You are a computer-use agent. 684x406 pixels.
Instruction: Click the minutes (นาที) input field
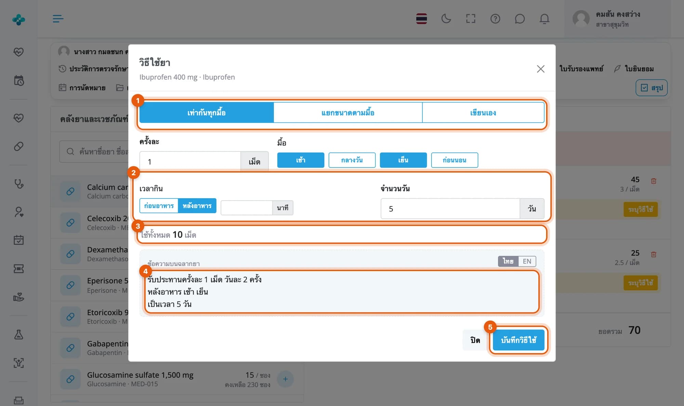[x=247, y=208]
